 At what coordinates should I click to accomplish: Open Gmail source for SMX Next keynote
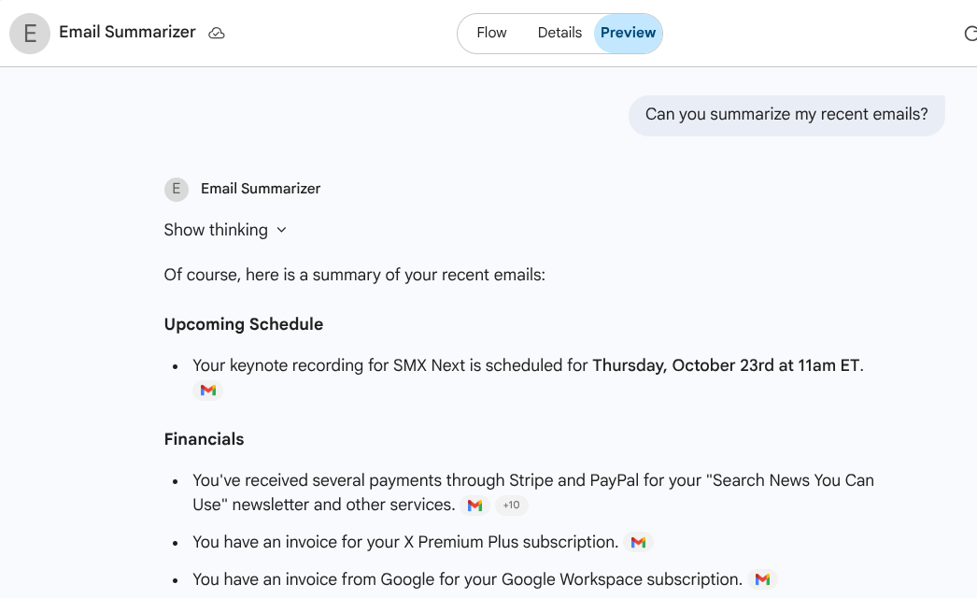coord(208,391)
